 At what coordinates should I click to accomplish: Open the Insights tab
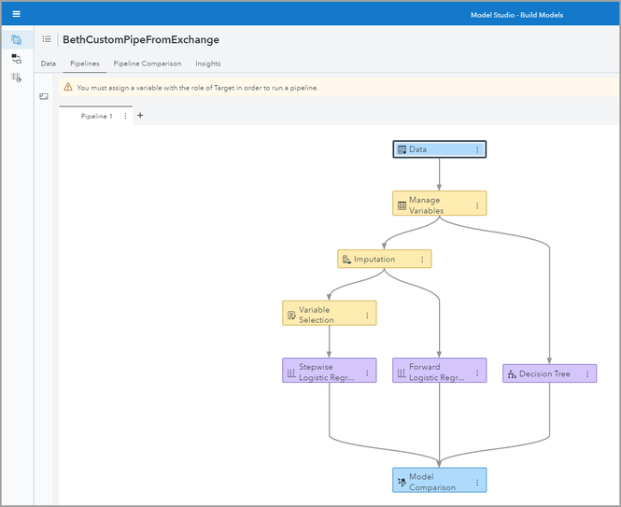[x=208, y=63]
